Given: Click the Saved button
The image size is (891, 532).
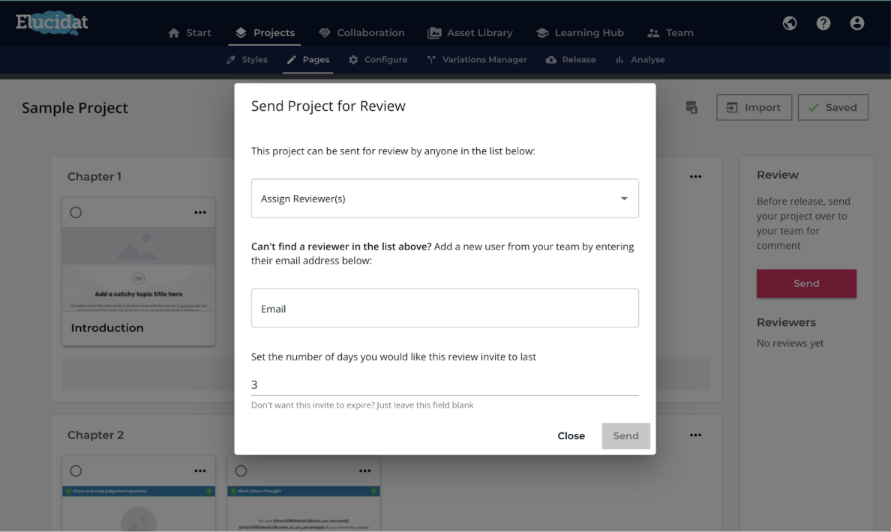Looking at the screenshot, I should tap(833, 107).
